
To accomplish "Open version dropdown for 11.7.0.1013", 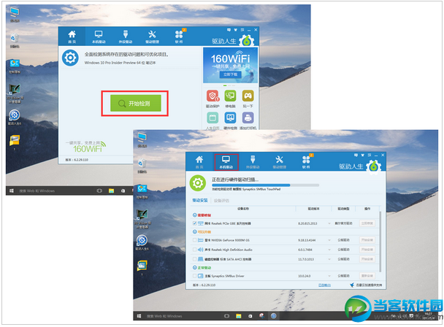I will tap(329, 259).
